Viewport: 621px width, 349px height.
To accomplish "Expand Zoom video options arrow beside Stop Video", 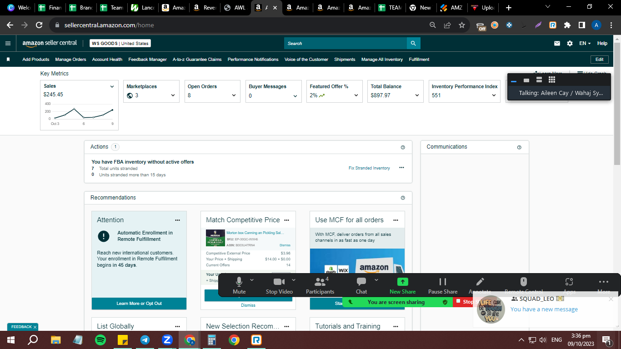I will coord(294,280).
